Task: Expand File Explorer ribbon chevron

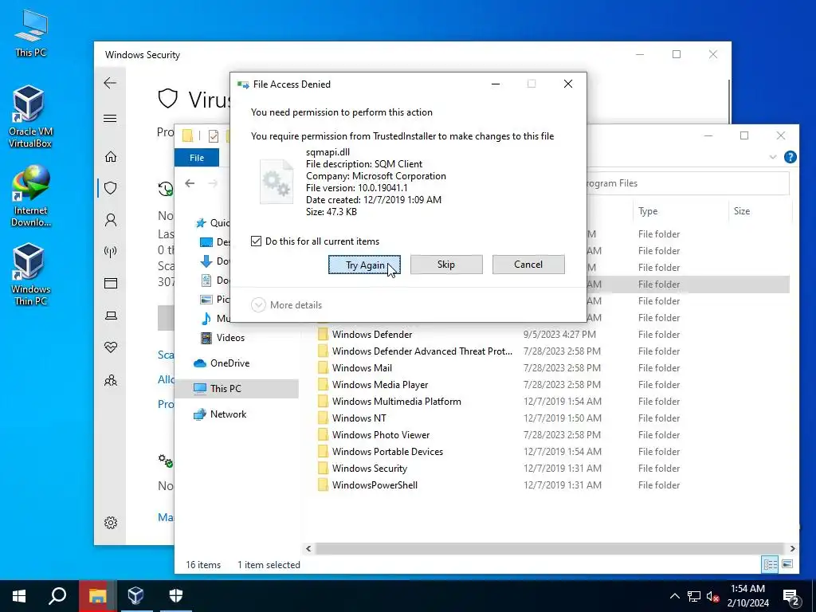Action: [773, 157]
